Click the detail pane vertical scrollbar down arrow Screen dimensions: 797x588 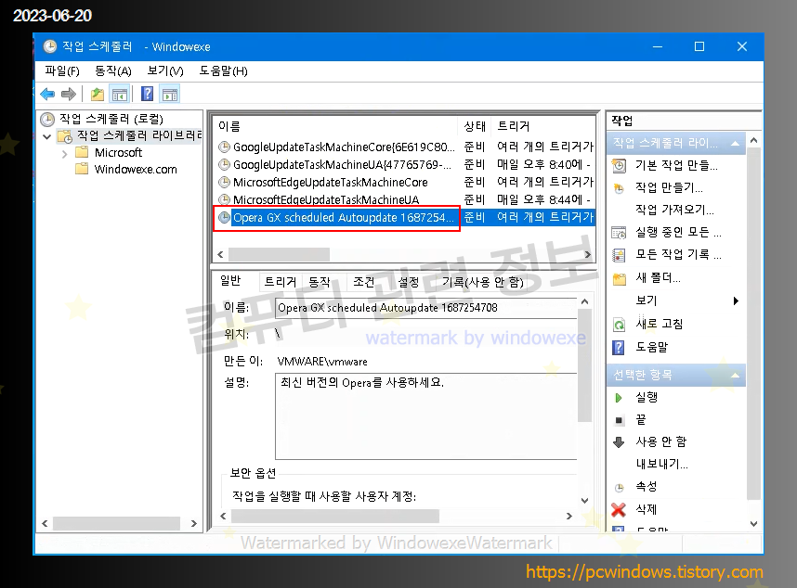click(x=584, y=501)
